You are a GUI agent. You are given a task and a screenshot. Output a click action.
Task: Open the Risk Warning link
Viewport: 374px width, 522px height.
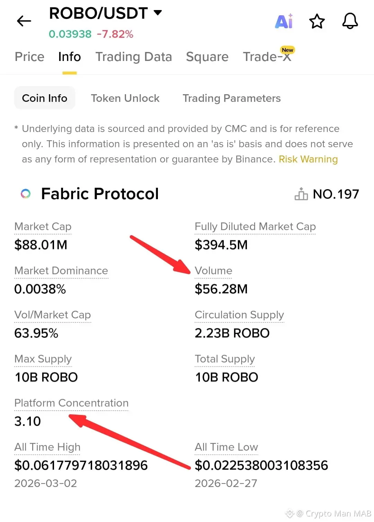click(308, 159)
